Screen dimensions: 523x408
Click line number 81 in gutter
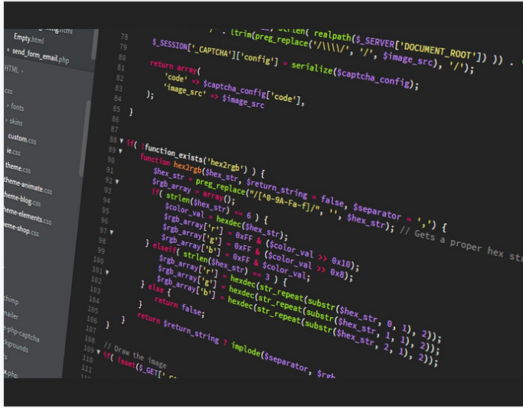point(121,67)
